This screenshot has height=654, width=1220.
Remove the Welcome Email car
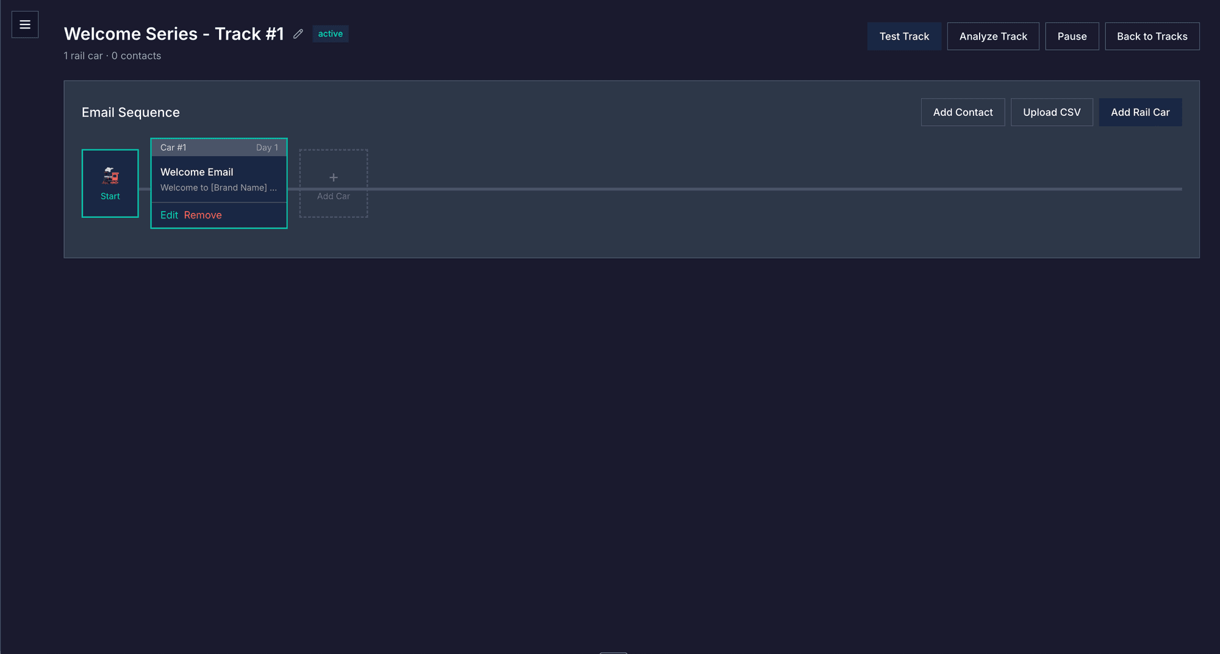[203, 215]
